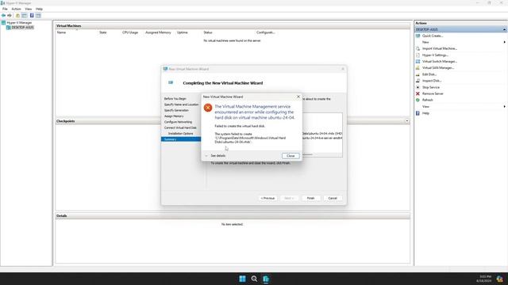This screenshot has width=508, height=285.
Task: Toggle the action pane toolbar icon
Action: [38, 16]
